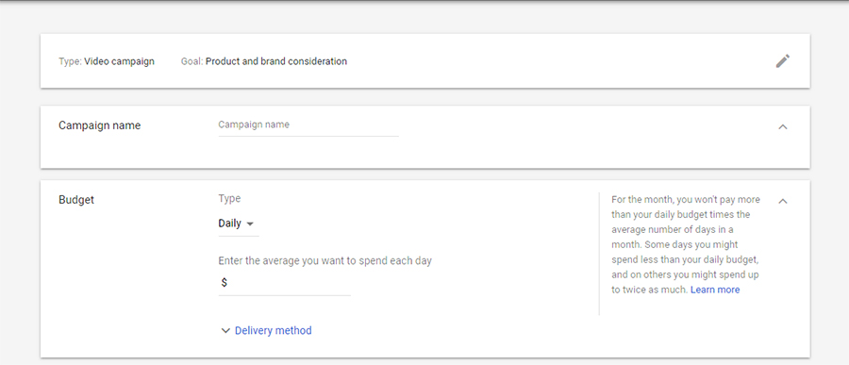
Task: Click the Video campaign type text
Action: coord(119,61)
